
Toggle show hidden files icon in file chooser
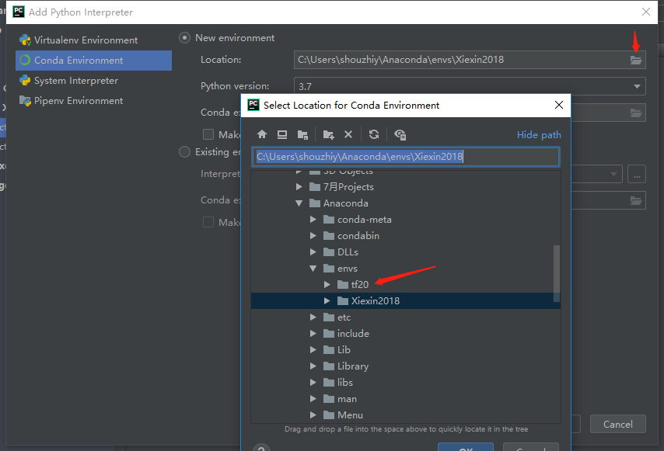click(x=400, y=134)
